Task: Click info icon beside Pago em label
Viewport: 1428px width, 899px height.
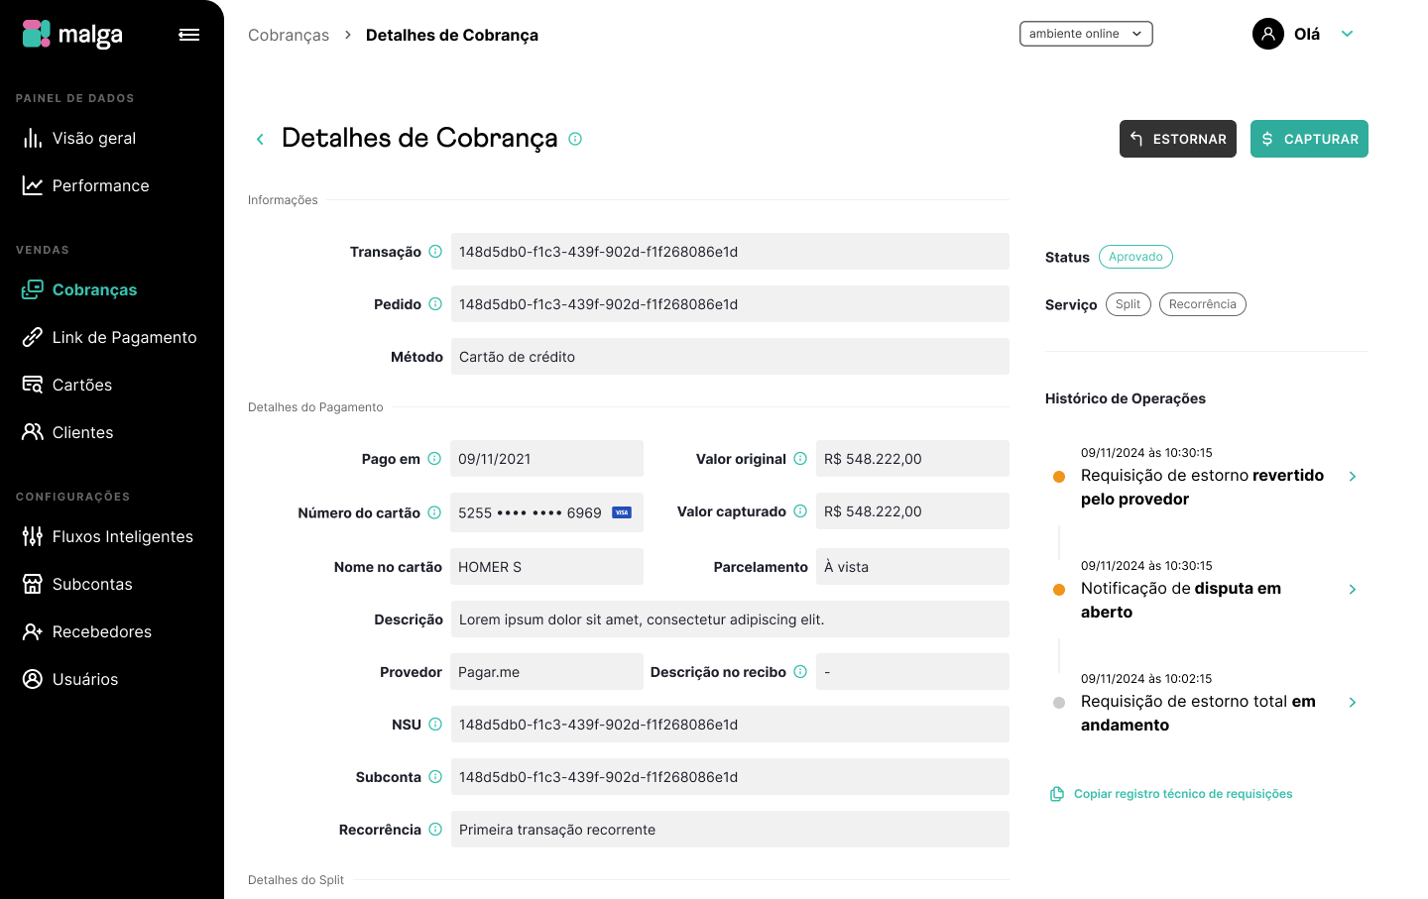Action: pos(434,459)
